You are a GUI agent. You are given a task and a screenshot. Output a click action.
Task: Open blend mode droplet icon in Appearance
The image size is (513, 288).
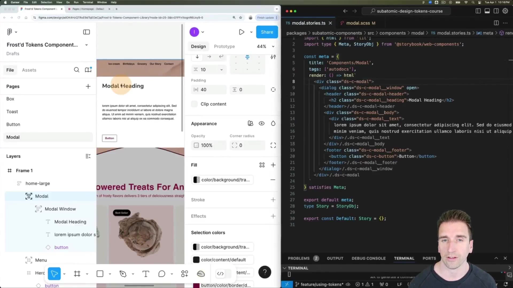click(x=273, y=123)
